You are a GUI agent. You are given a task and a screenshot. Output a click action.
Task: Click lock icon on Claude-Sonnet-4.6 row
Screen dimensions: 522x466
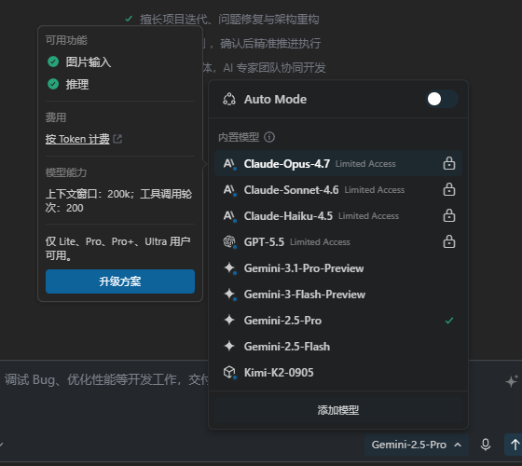point(448,189)
